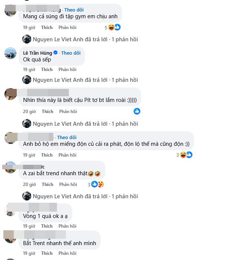Screen dimensions: 246x260
Task: Click the like reaction on the 'Pít tơ' comment
Action: pyautogui.click(x=137, y=111)
